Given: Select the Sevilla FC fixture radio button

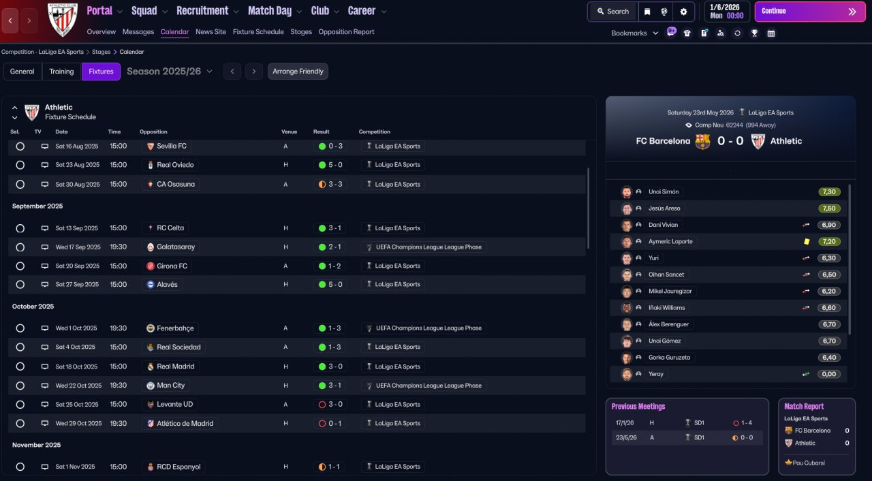Looking at the screenshot, I should pyautogui.click(x=20, y=146).
